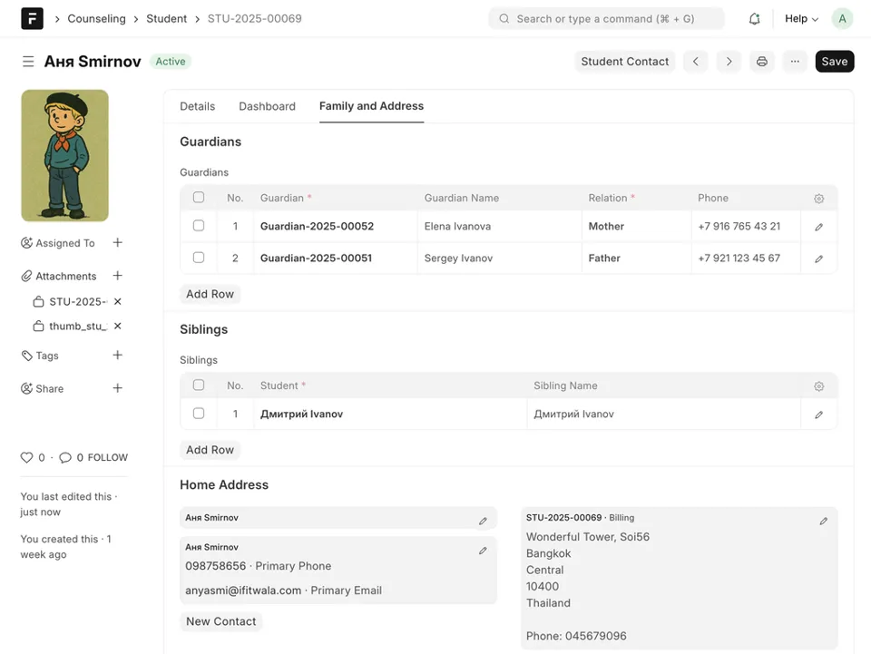The image size is (871, 654).
Task: Open the three-dots more actions menu
Action: click(795, 62)
